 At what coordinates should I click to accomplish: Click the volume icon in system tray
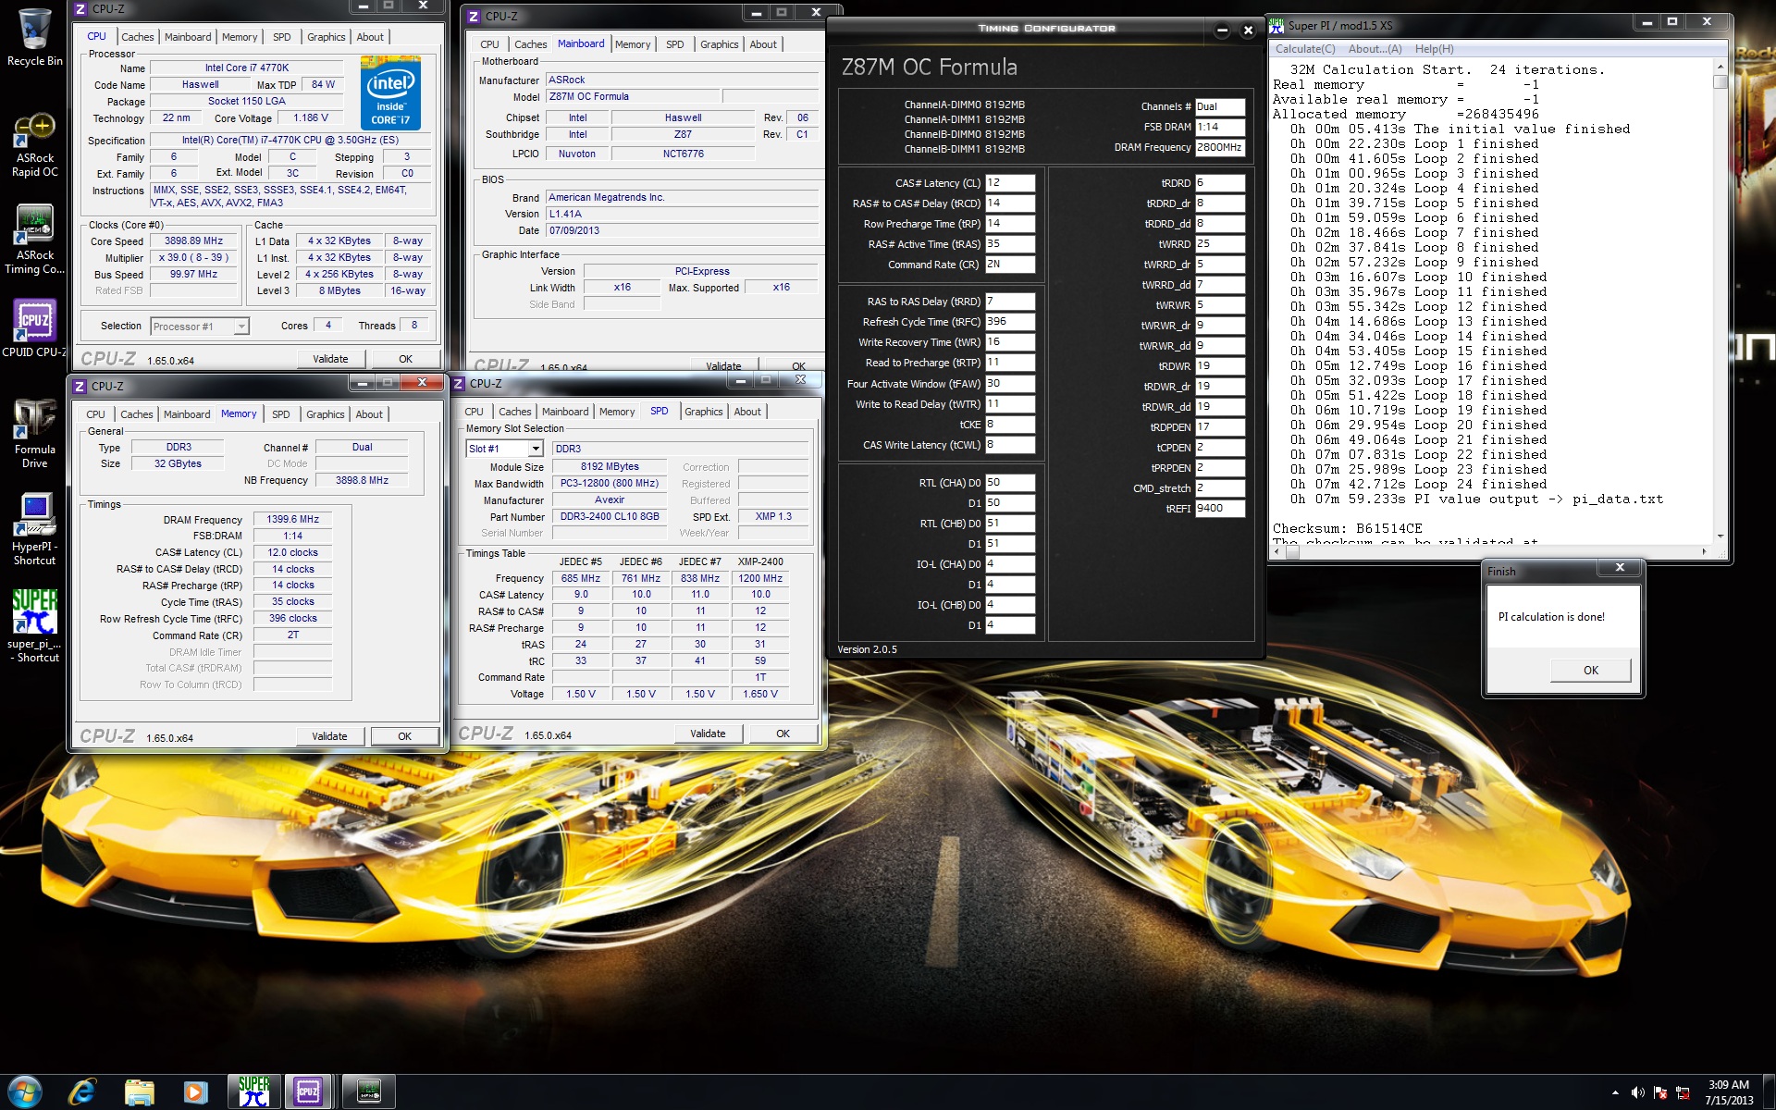coord(1637,1092)
